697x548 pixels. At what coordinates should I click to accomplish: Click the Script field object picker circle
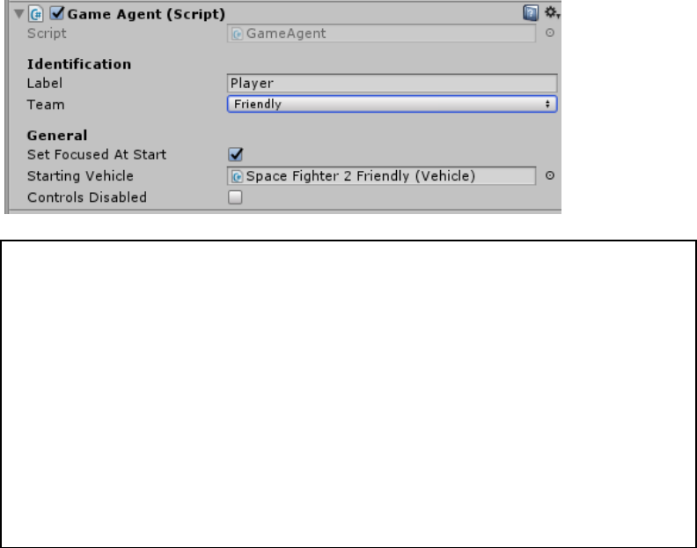[x=550, y=33]
